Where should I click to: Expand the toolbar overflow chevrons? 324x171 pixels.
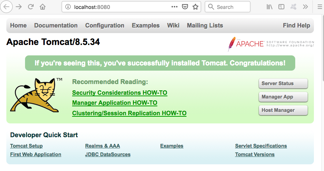(x=305, y=7)
